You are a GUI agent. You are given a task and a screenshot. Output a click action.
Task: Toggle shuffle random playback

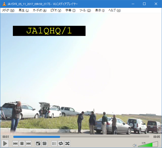click(67, 143)
